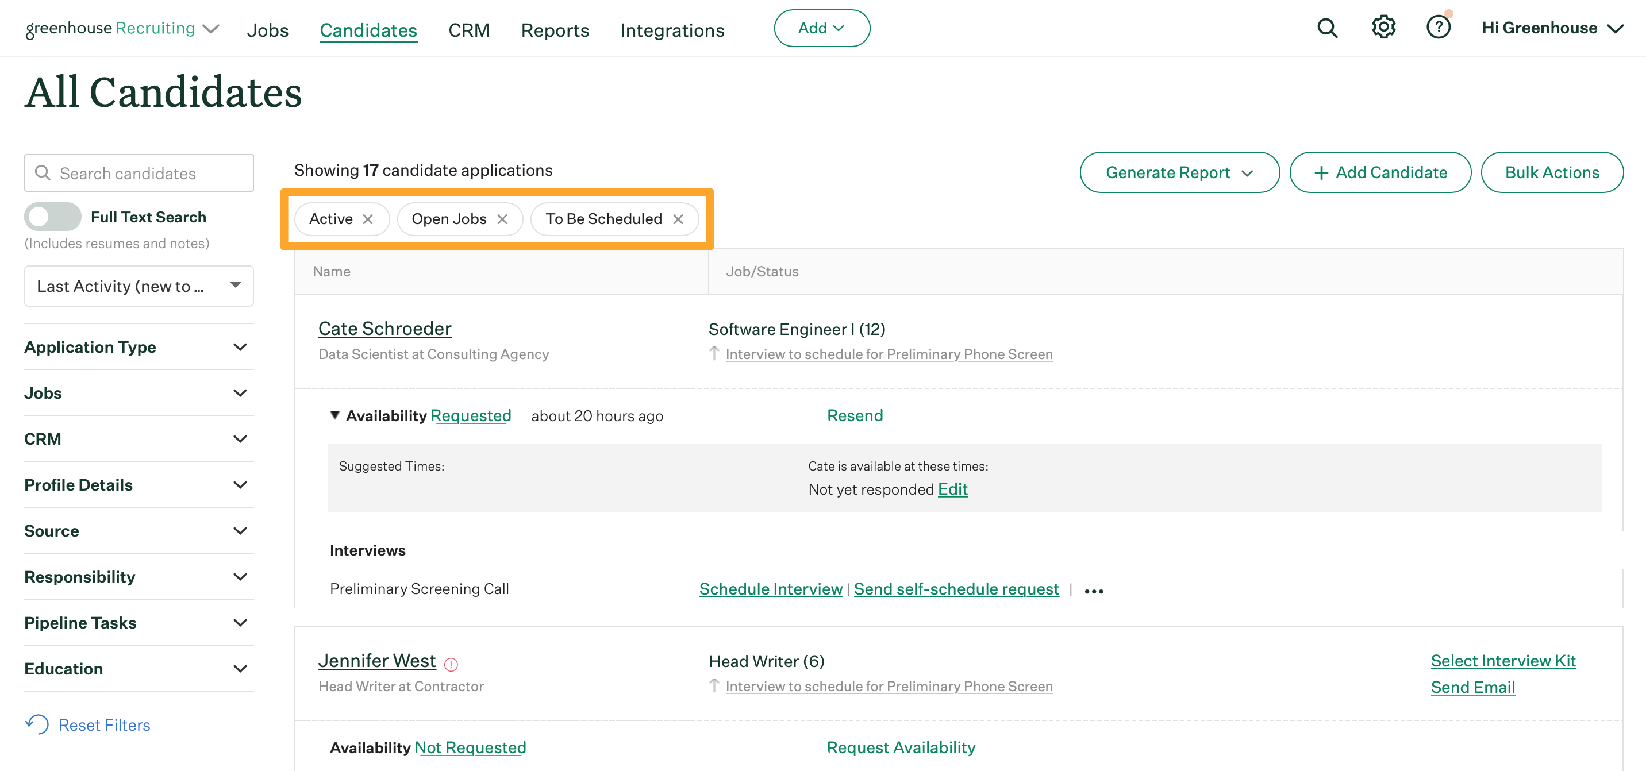
Task: Open the CRM menu item
Action: pos(468,28)
